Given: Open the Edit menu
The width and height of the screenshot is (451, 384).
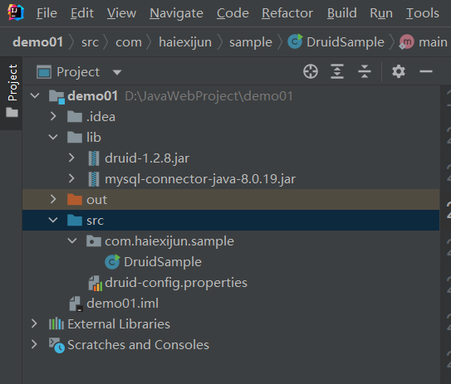Looking at the screenshot, I should click(x=82, y=13).
